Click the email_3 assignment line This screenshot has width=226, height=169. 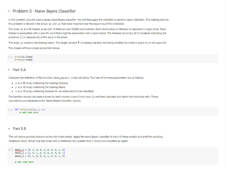(x=40, y=156)
